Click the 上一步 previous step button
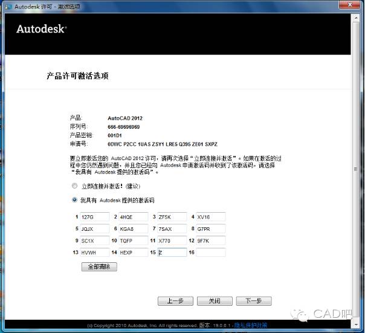Viewport: 365px width, 333px height. [x=175, y=301]
